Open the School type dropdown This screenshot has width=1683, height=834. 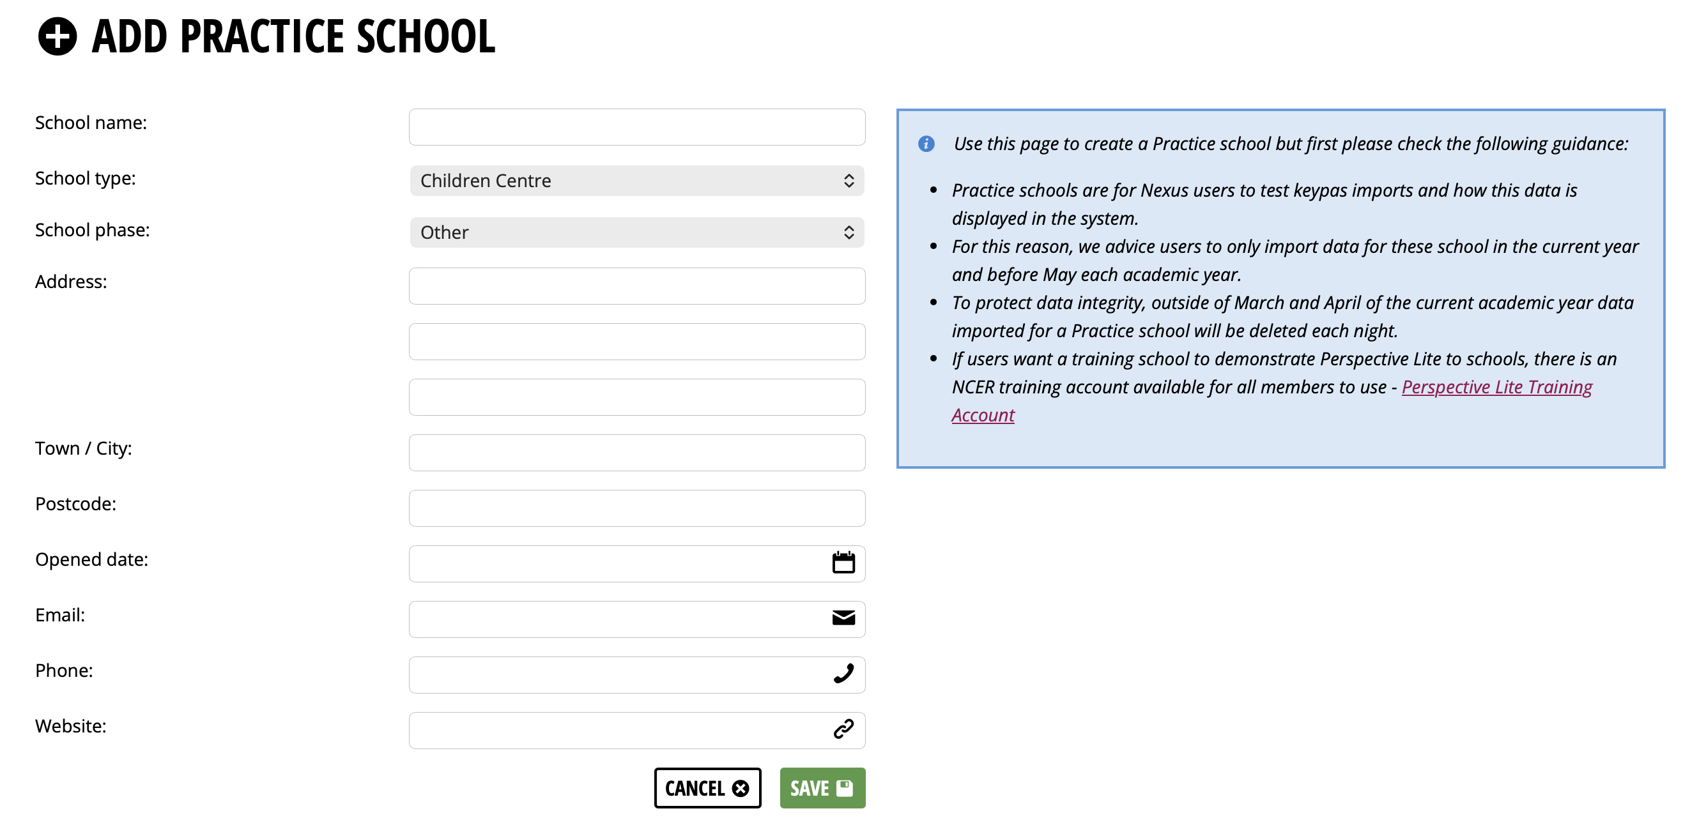click(637, 180)
